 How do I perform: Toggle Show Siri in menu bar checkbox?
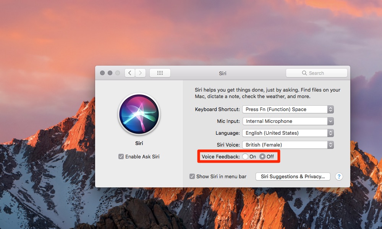click(192, 176)
